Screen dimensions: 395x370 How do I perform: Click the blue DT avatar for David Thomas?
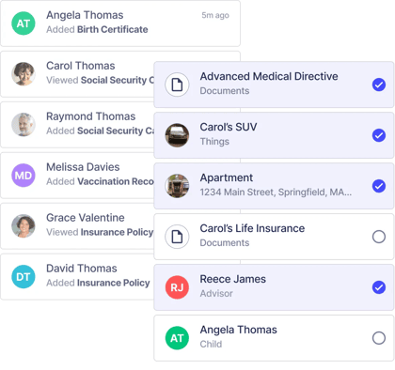(x=24, y=277)
